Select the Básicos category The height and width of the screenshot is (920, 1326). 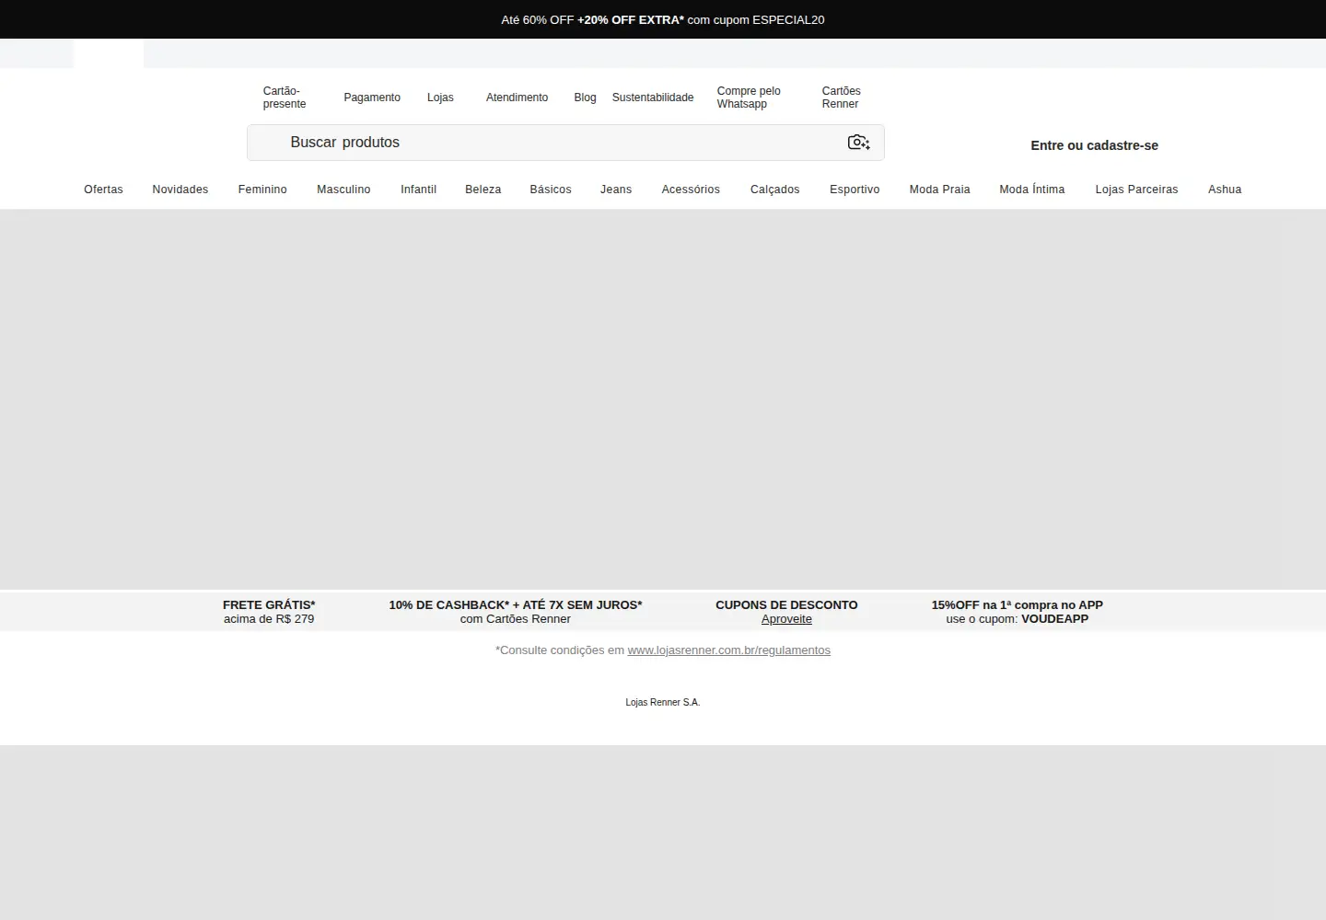point(551,190)
